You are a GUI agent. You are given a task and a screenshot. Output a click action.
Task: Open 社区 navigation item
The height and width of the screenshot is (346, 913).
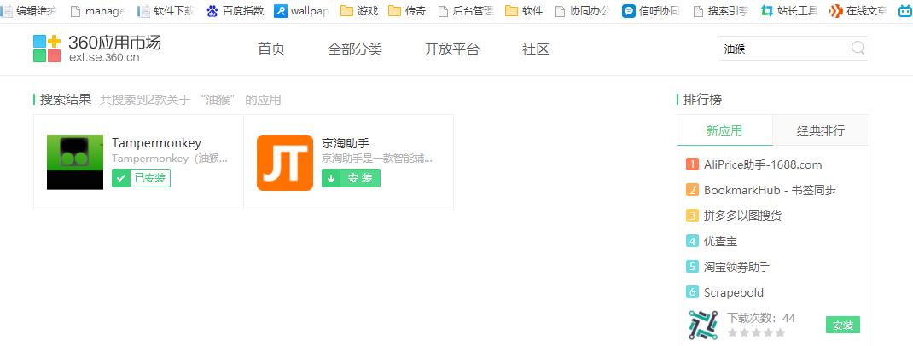click(x=536, y=49)
